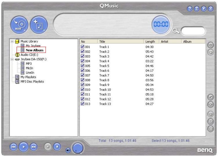Click the 05:43 length value

[x=149, y=52]
